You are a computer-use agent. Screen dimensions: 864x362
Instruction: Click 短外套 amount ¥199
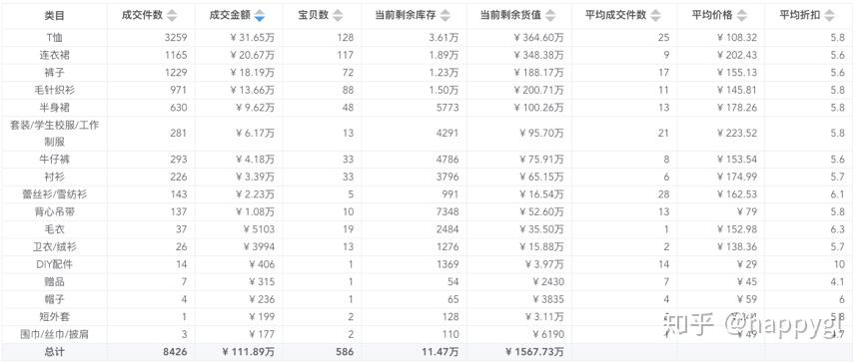(261, 317)
